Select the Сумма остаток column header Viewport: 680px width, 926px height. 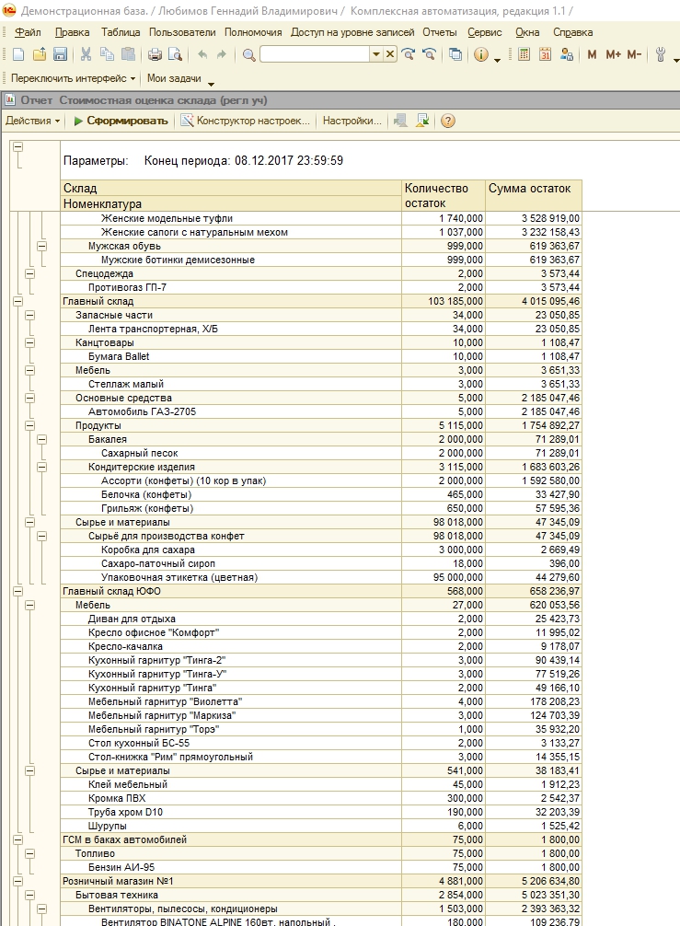533,195
